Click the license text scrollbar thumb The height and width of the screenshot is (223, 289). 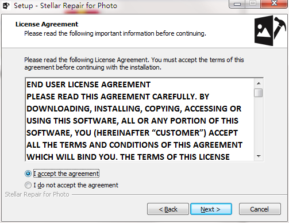point(259,93)
